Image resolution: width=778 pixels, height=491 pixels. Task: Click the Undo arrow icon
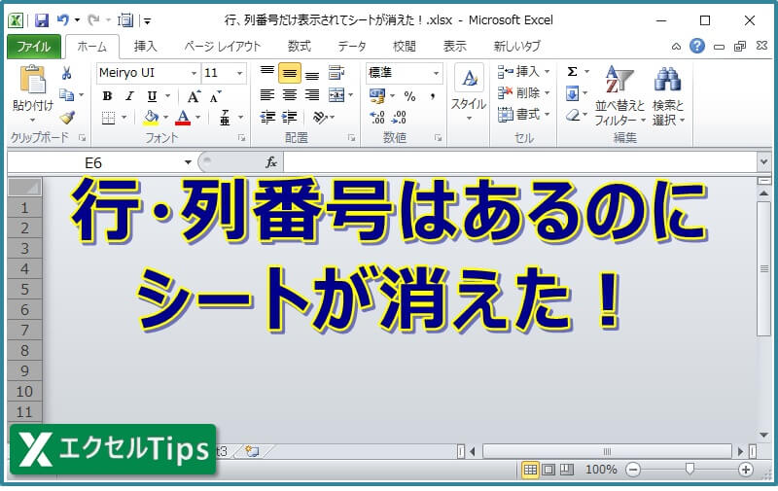(x=63, y=20)
